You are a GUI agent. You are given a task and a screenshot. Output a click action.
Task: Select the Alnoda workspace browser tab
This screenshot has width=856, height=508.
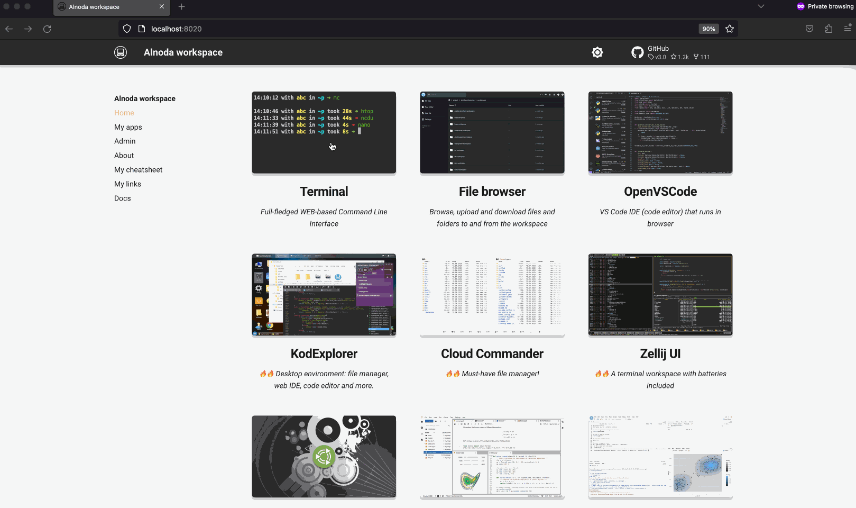point(112,7)
